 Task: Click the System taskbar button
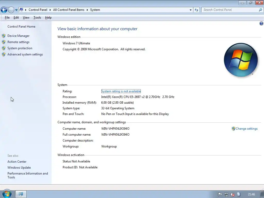(x=21, y=194)
